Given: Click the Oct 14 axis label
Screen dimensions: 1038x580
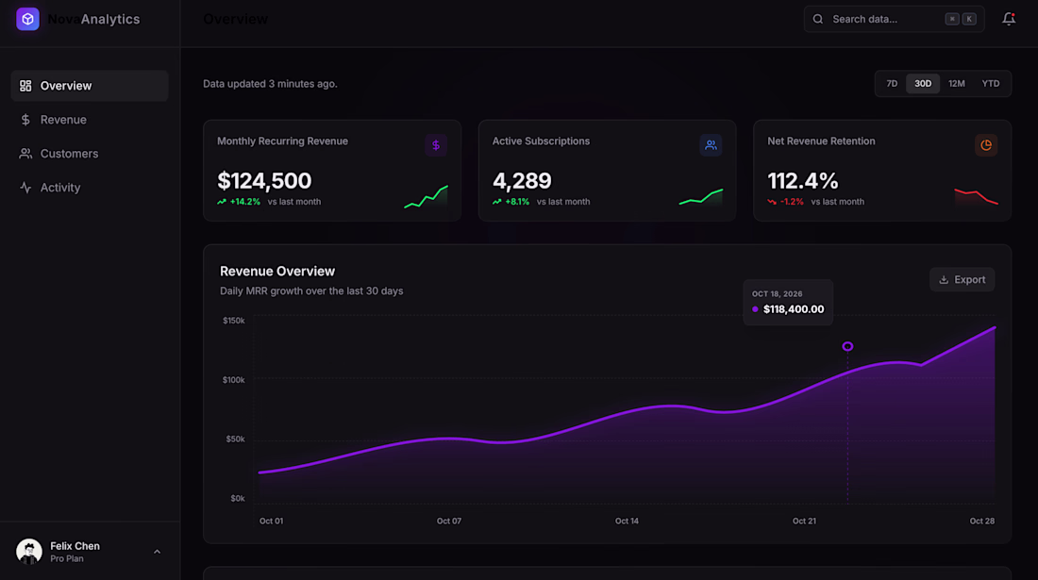Looking at the screenshot, I should (x=627, y=522).
